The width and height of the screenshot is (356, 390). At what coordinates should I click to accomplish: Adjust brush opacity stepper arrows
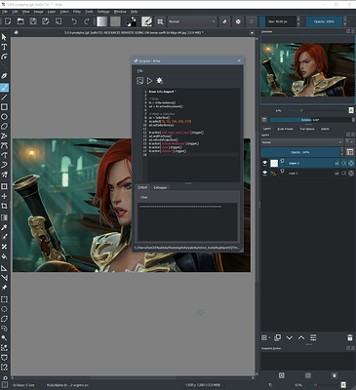(344, 21)
